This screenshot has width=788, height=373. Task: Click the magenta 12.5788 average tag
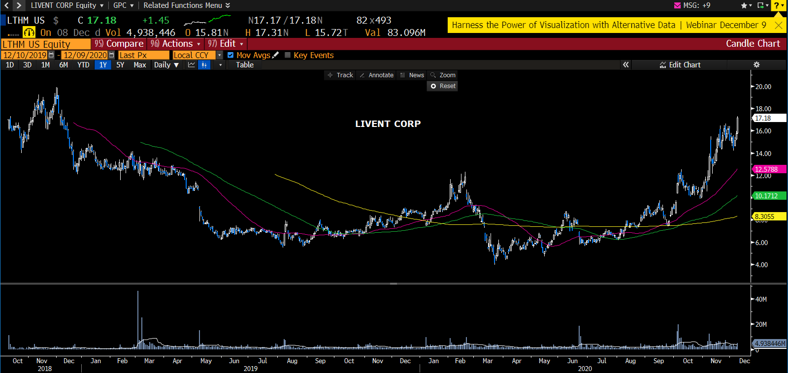click(x=770, y=169)
